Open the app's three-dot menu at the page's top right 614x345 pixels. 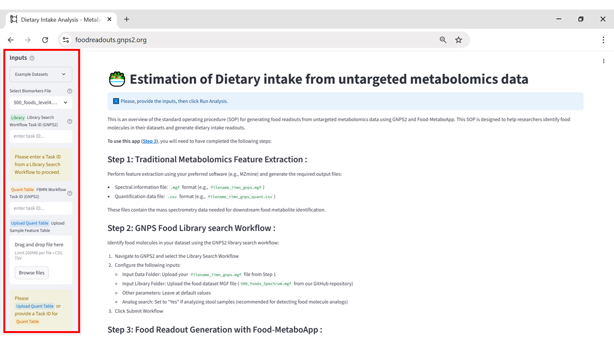pyautogui.click(x=604, y=61)
